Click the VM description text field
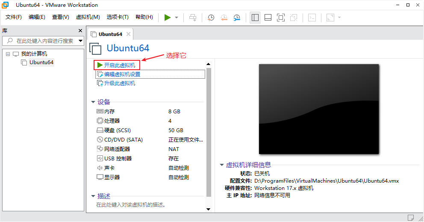The width and height of the screenshot is (424, 222). 131,205
